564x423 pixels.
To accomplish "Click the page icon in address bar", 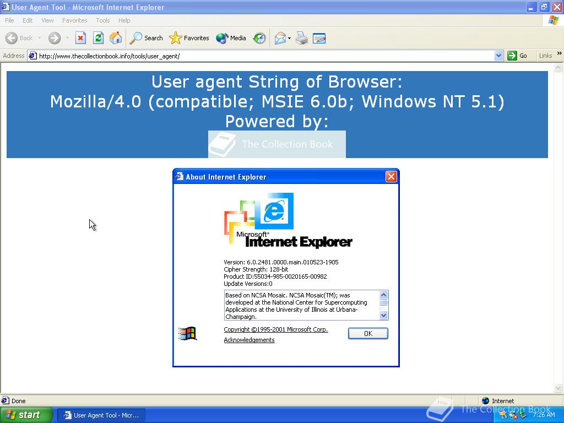I will [32, 56].
